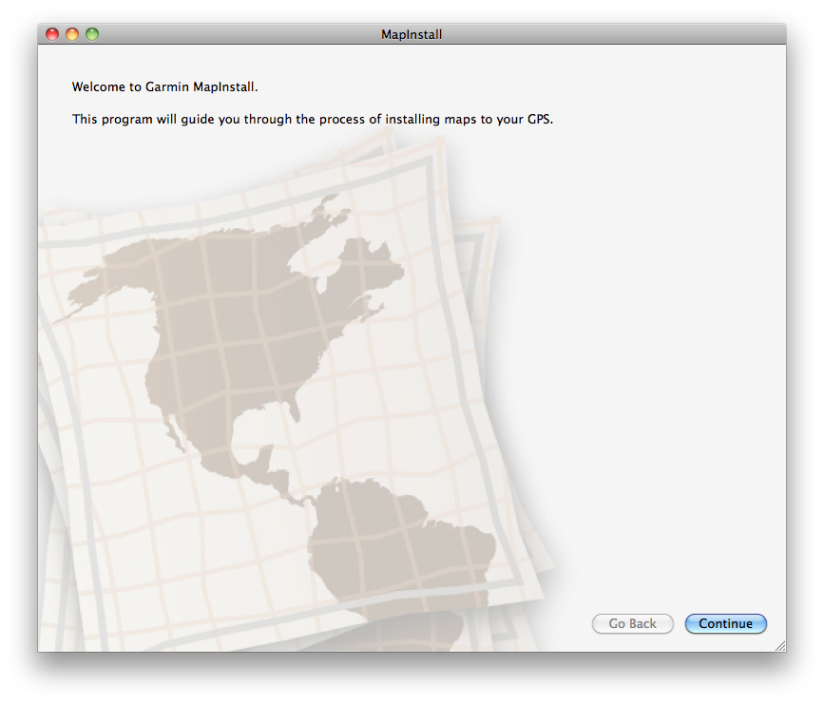Click the Go Back button
Screen dimensions: 824x704
[x=633, y=623]
